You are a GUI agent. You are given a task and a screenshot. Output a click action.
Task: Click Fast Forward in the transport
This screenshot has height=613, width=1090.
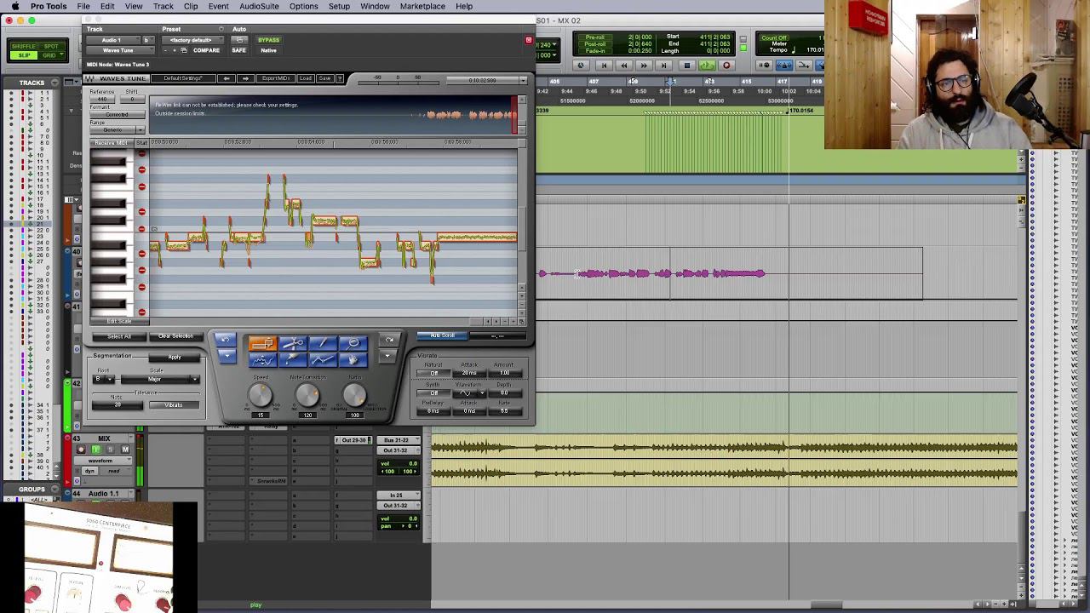pyautogui.click(x=644, y=66)
